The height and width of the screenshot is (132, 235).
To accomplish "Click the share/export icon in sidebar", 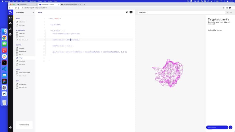I will (x=11, y=29).
